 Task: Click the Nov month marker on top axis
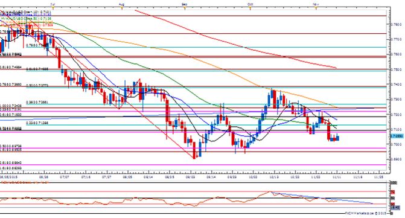point(316,4)
